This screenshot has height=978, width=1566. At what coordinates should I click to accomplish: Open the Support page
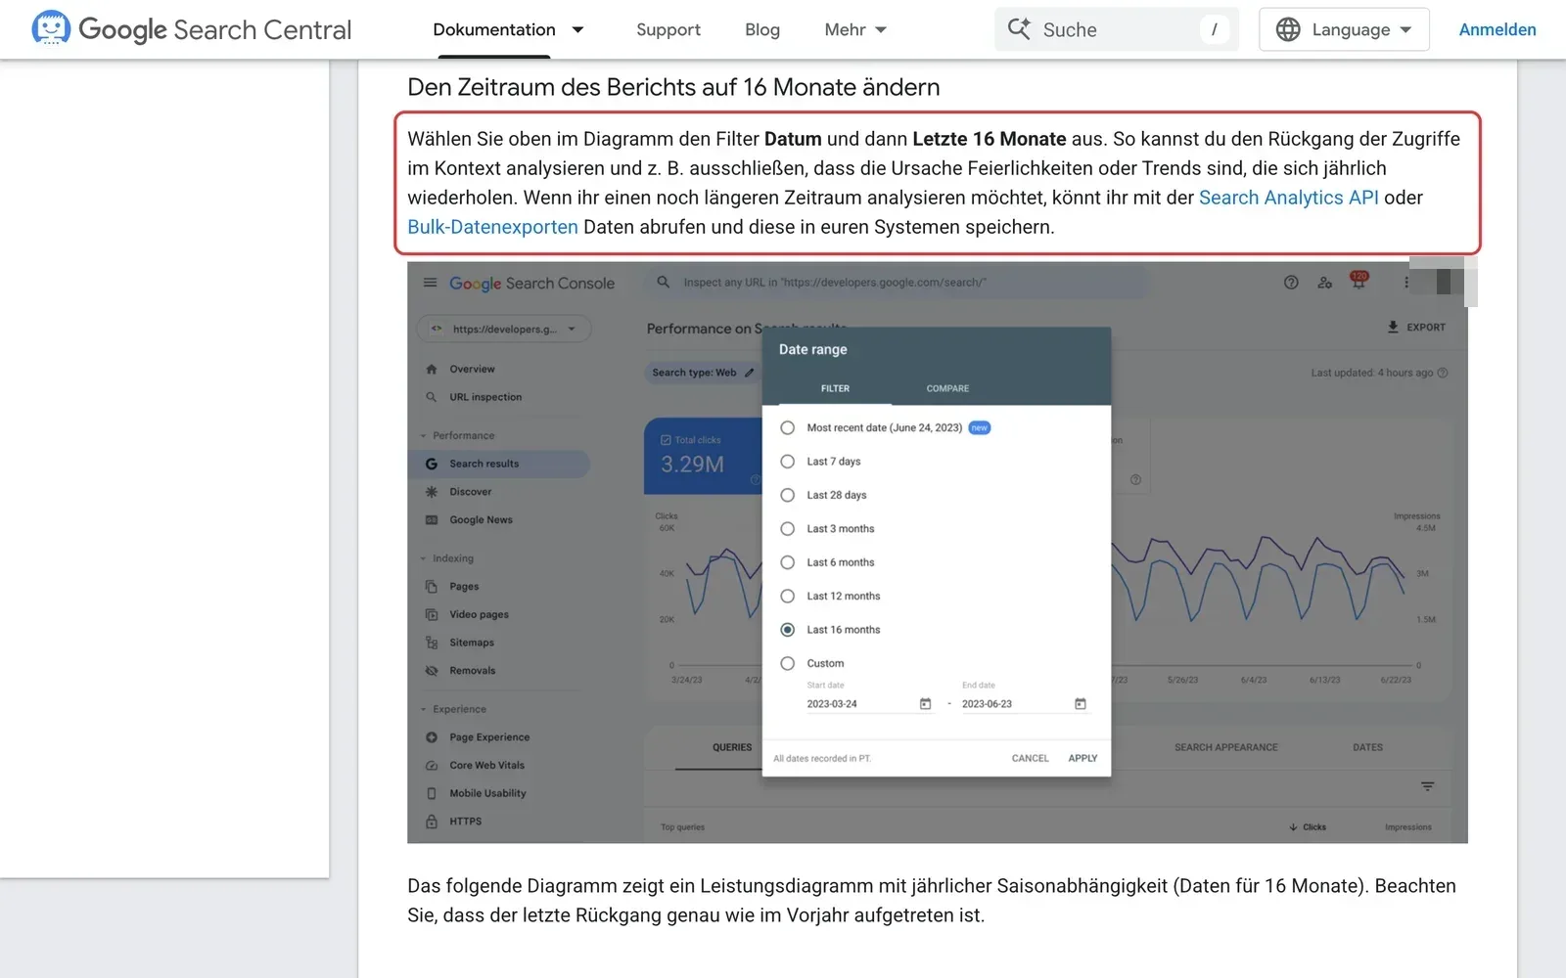click(668, 30)
